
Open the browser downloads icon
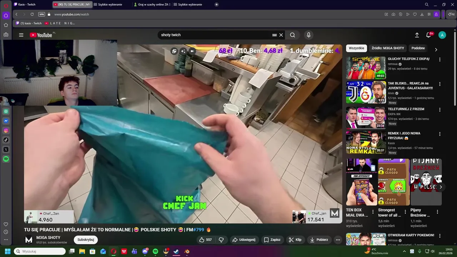pos(422,14)
